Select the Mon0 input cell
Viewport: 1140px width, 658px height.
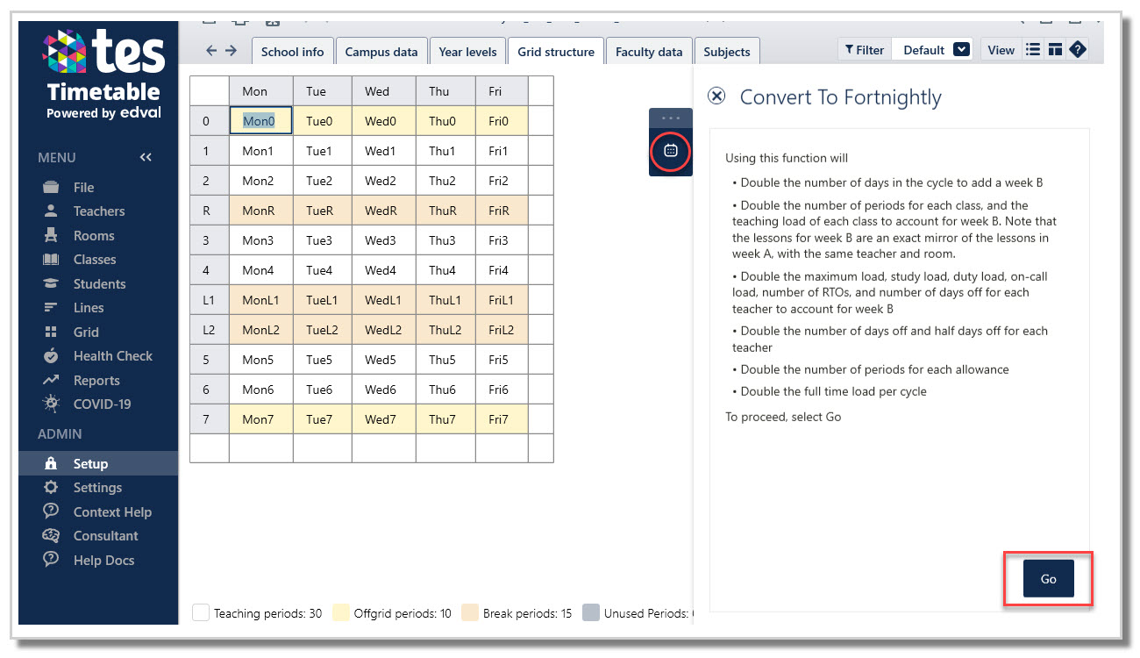(x=260, y=121)
